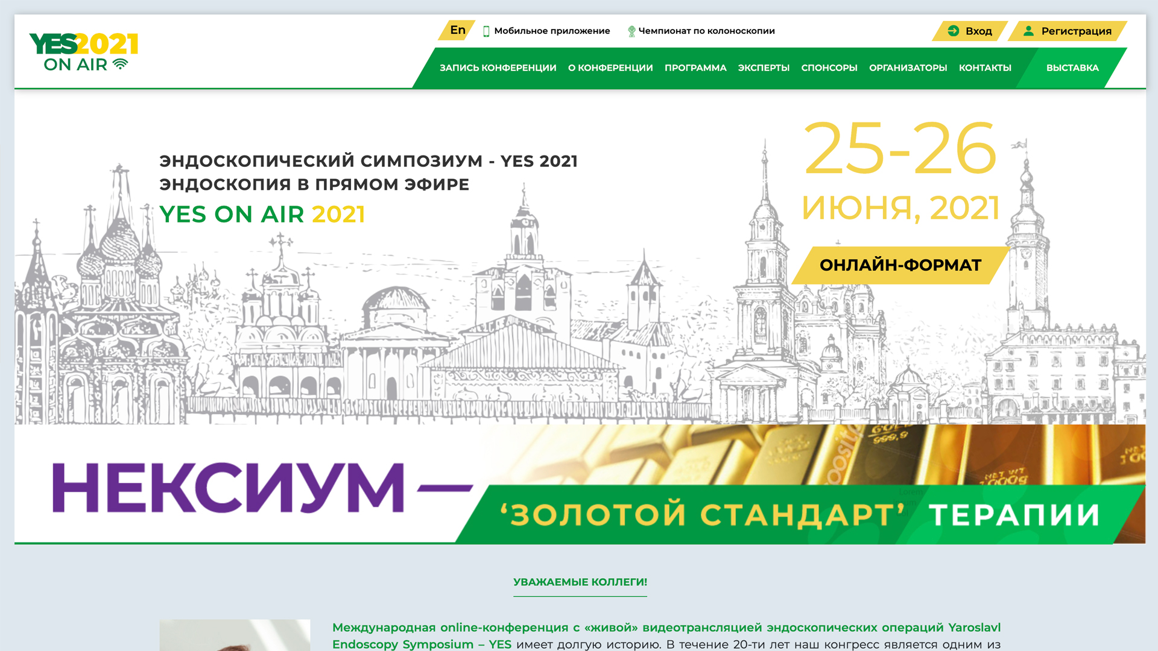Click the mobile phone icon
The image size is (1158, 651).
486,31
